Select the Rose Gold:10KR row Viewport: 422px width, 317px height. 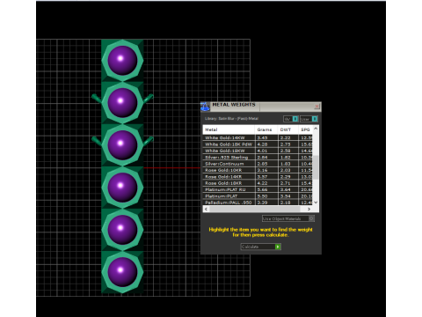(258, 170)
